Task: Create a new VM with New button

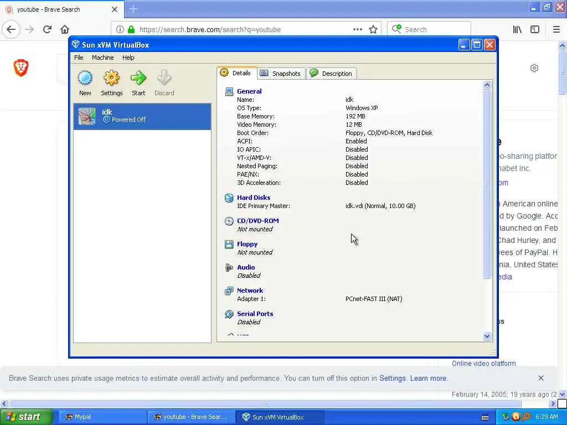Action: pyautogui.click(x=85, y=83)
